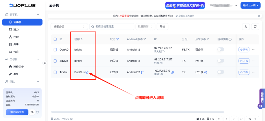Check the checkbox for the ZdOvn row

coord(55,61)
